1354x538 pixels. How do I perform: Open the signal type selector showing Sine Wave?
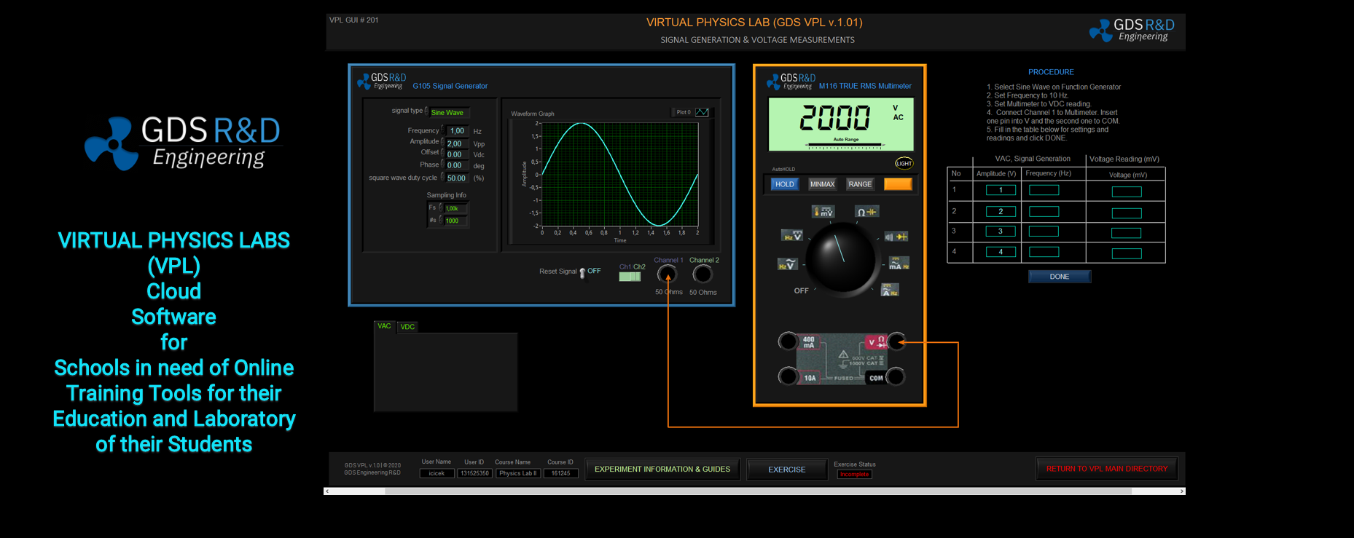[x=450, y=112]
